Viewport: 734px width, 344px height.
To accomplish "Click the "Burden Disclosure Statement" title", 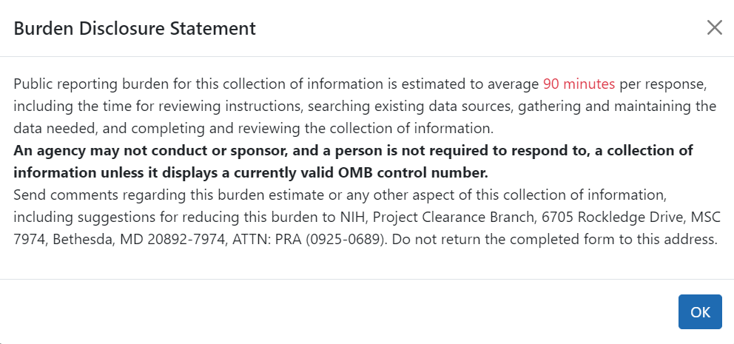I will 135,29.
